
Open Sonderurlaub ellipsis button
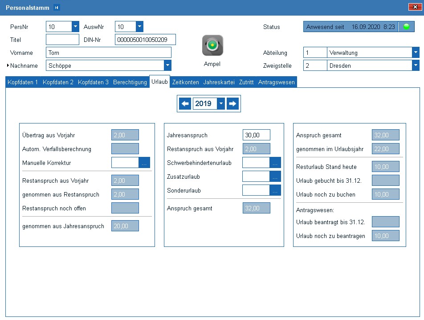point(275,190)
